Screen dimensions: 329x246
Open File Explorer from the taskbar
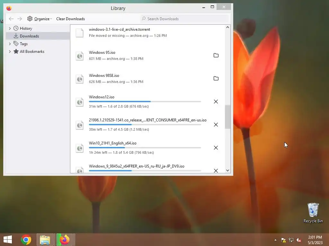pos(45,240)
